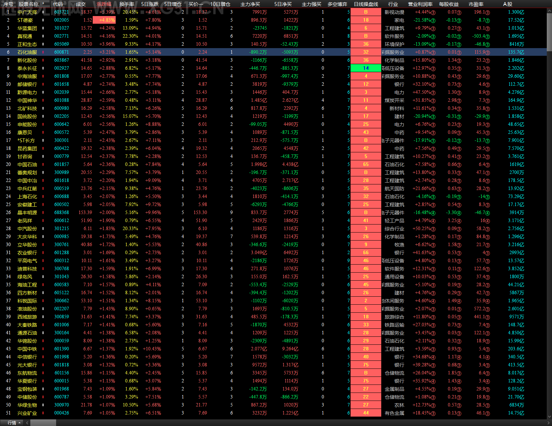Select stock name 东航物流

[x=27, y=373]
